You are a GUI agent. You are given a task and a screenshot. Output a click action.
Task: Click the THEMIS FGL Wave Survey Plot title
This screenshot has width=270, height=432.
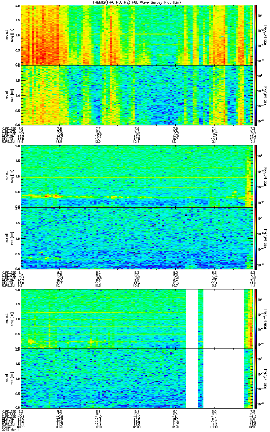137,2
